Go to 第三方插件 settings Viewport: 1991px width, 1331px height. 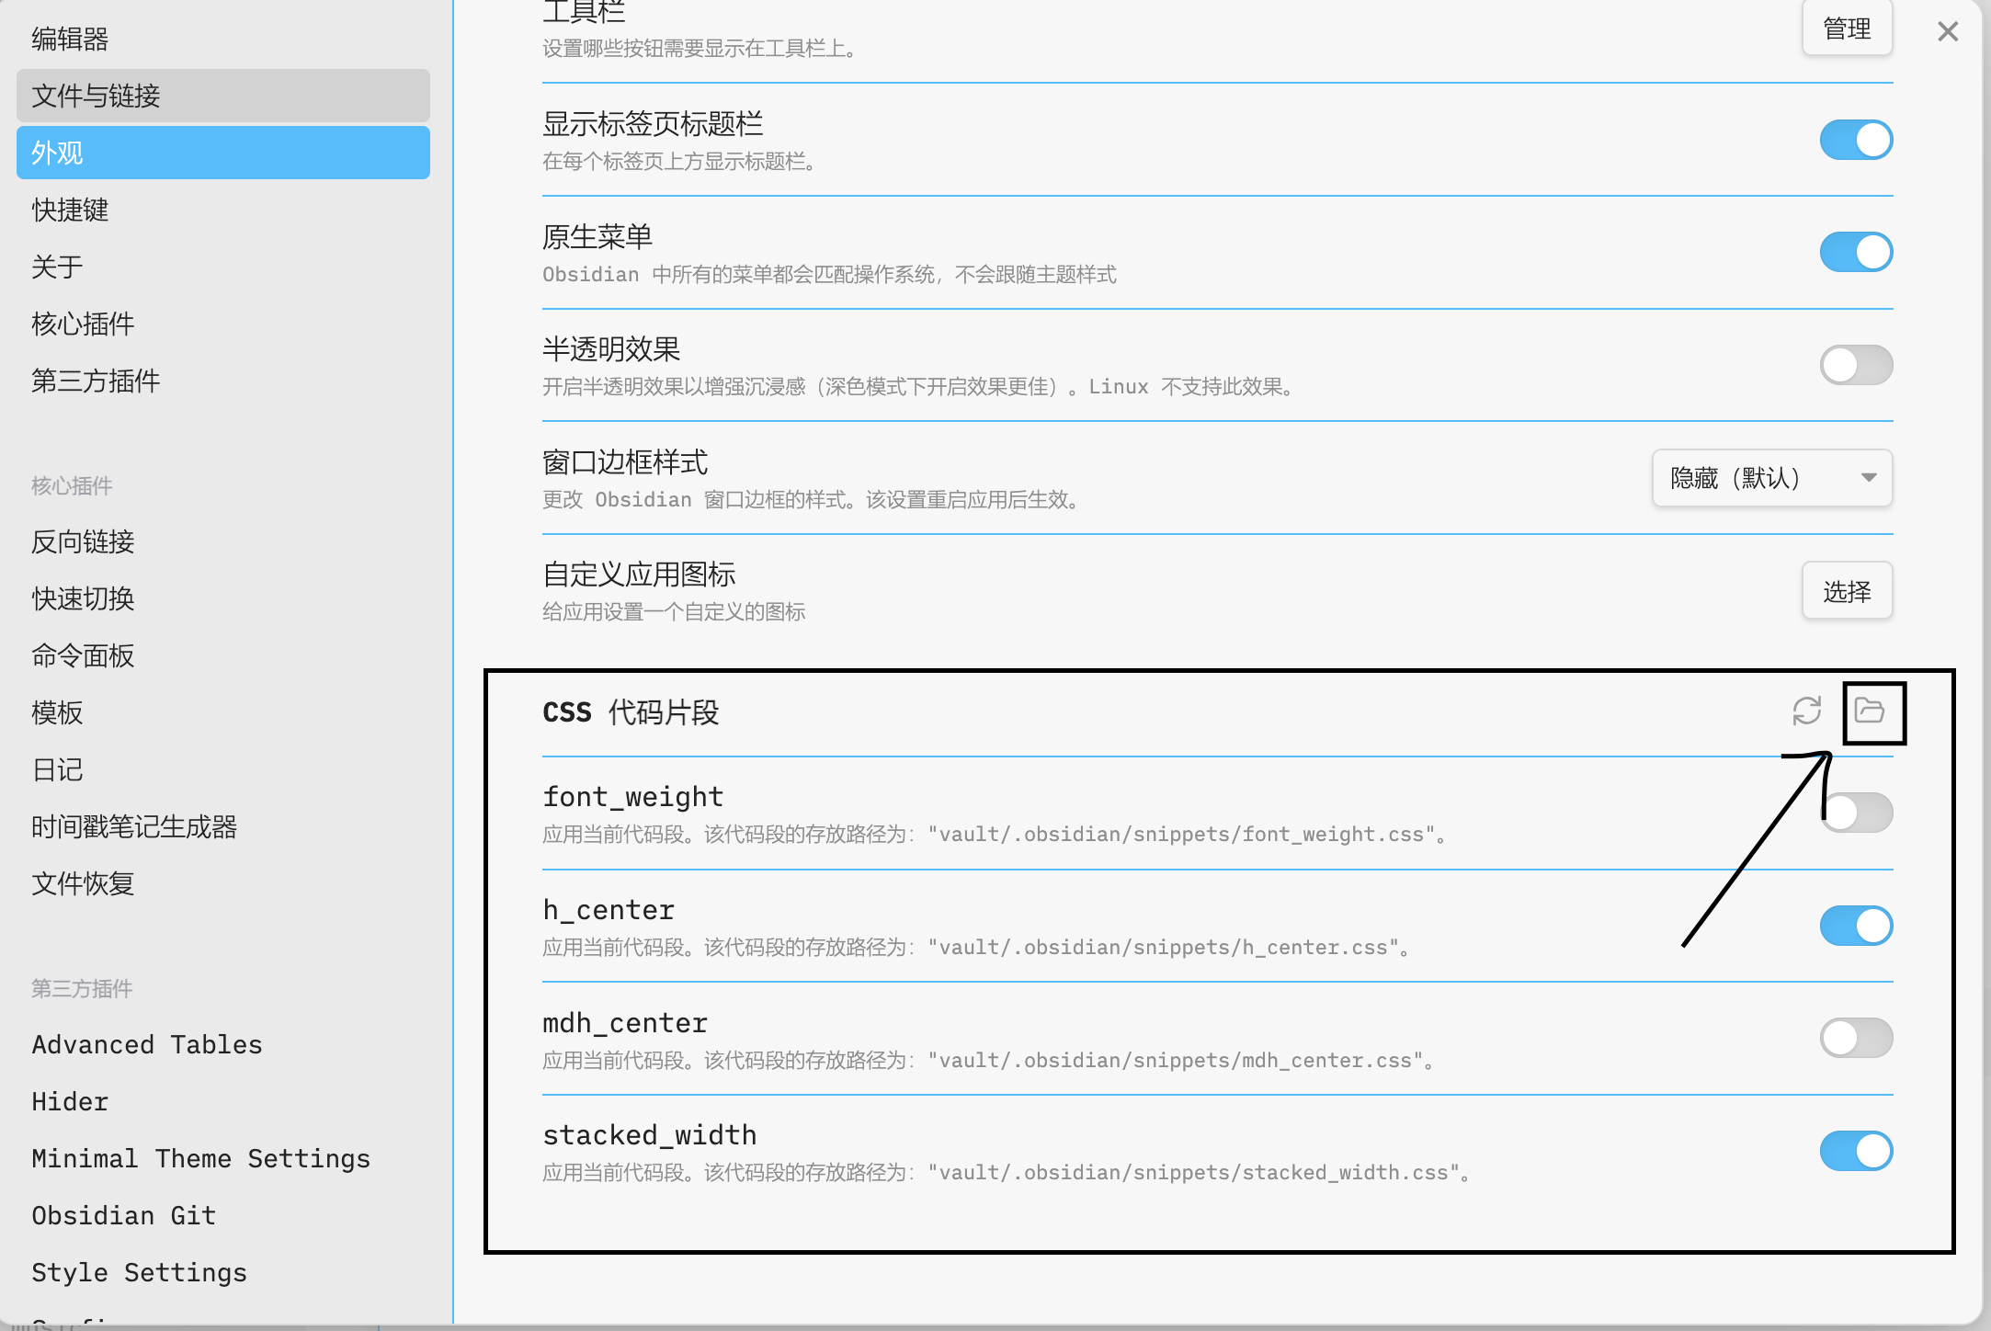96,381
